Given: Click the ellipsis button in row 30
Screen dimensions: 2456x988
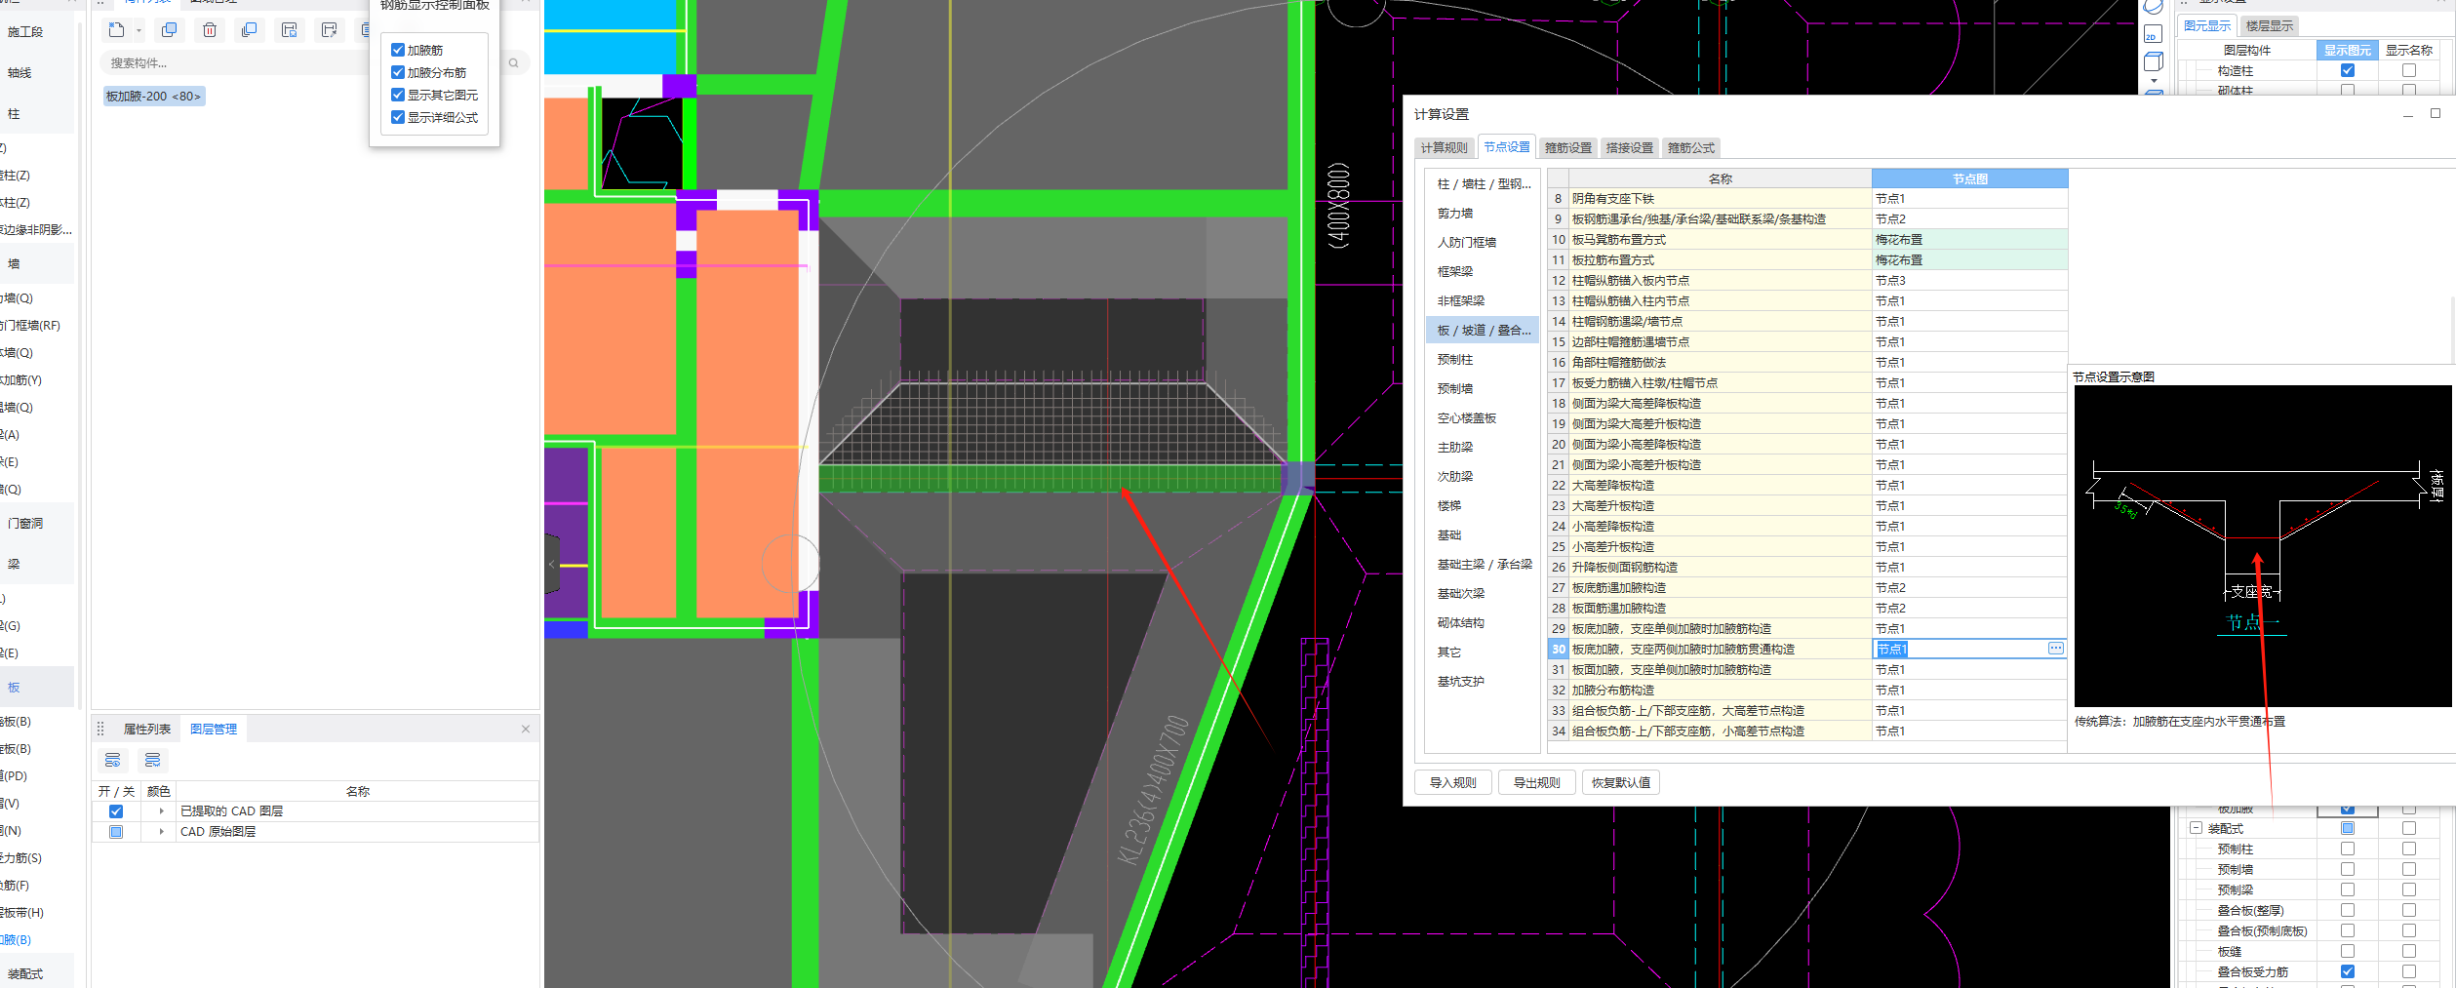Looking at the screenshot, I should coord(2055,649).
